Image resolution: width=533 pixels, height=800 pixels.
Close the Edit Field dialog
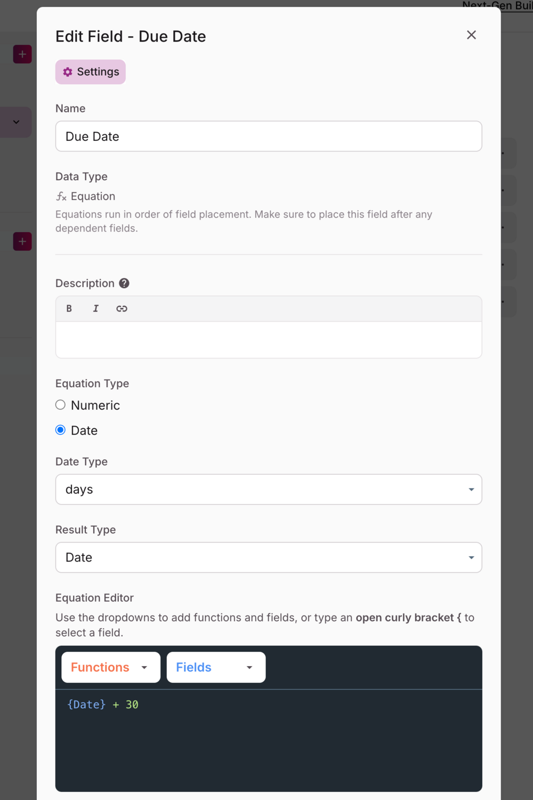tap(471, 35)
